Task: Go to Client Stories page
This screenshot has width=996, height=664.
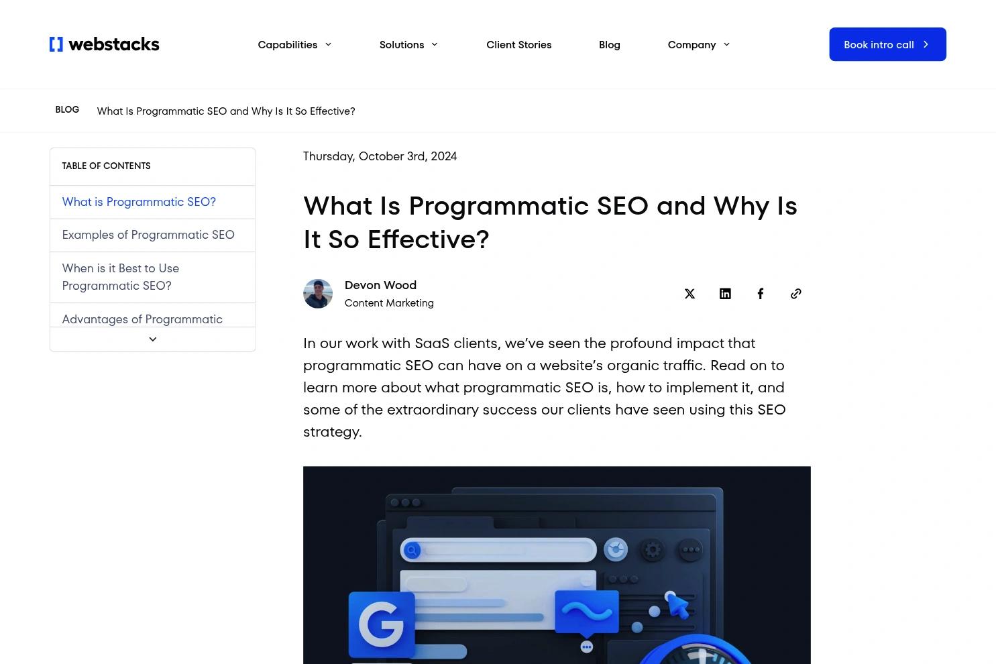Action: point(519,44)
